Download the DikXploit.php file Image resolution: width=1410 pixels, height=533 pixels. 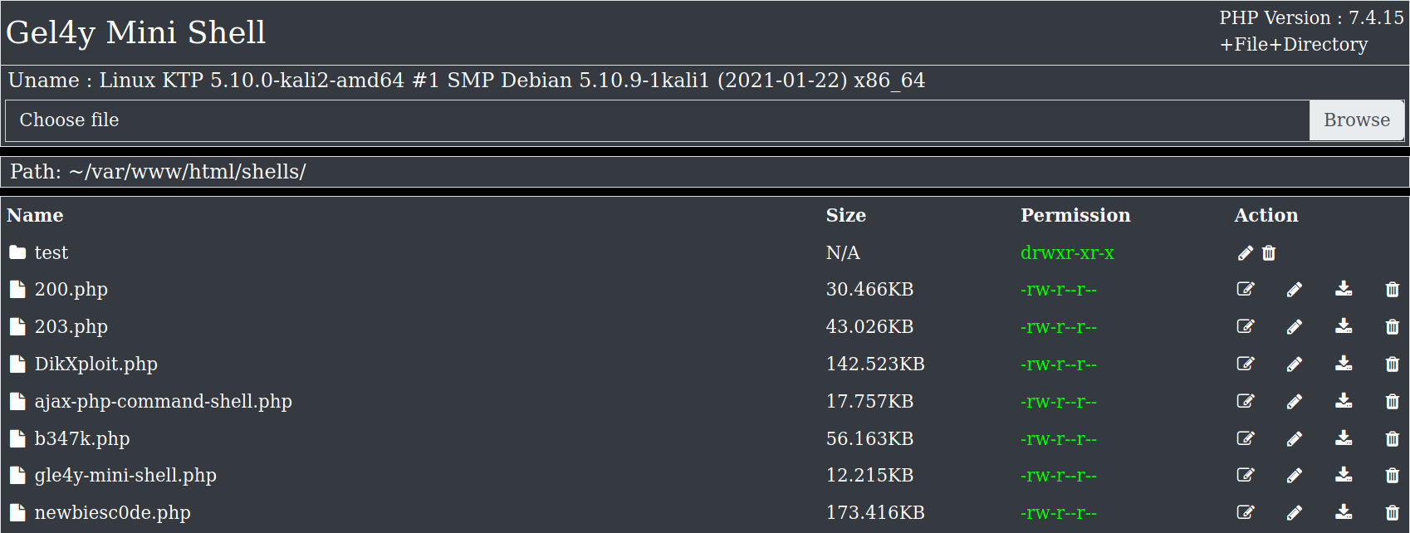[1344, 364]
